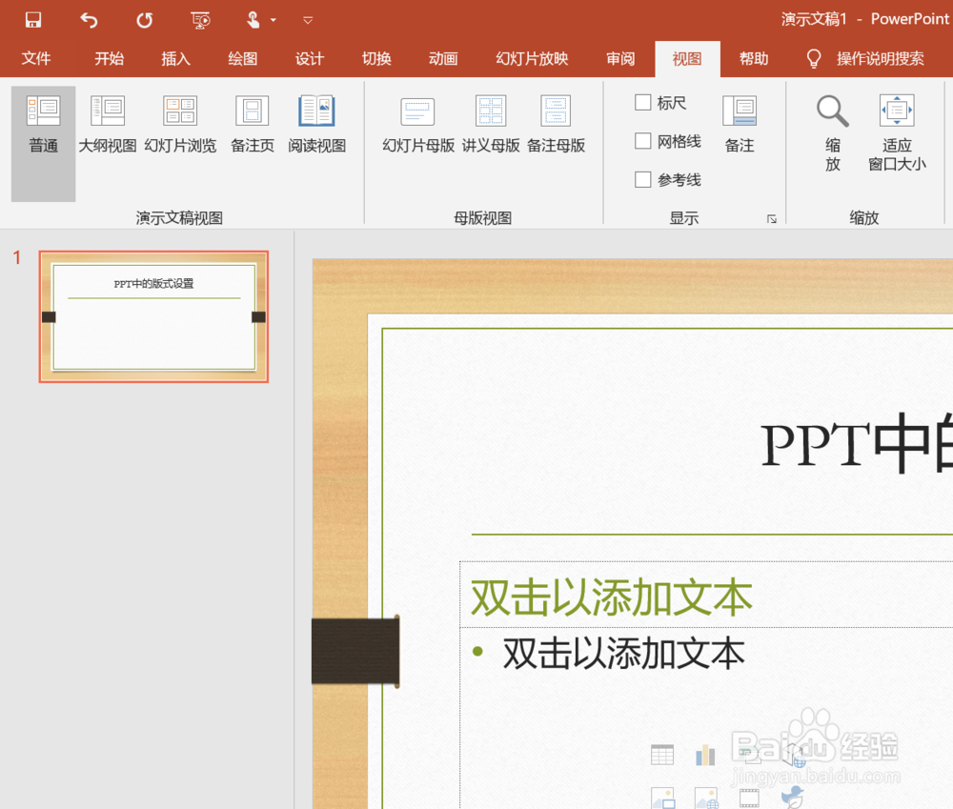Switch to the 绘图 tab
953x809 pixels.
coord(242,58)
